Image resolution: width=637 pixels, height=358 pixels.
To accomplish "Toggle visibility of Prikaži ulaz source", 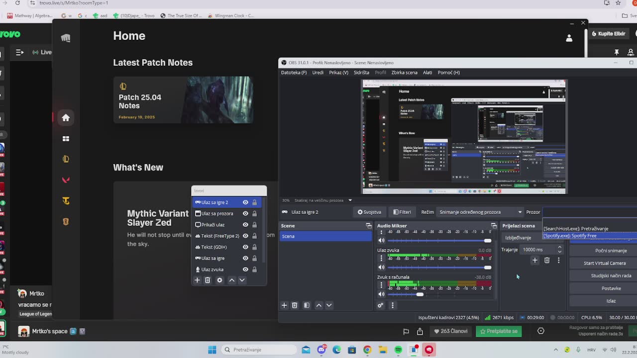I will pyautogui.click(x=245, y=225).
